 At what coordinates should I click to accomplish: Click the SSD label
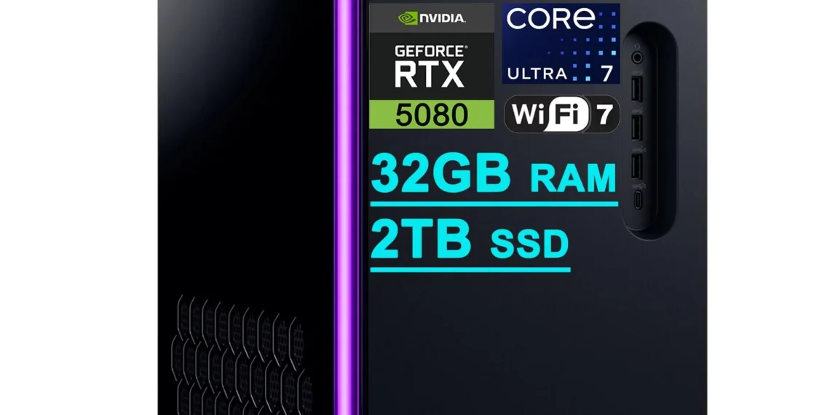[x=529, y=243]
